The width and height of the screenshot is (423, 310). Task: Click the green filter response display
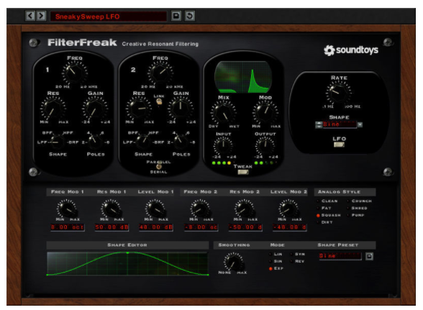pyautogui.click(x=243, y=77)
